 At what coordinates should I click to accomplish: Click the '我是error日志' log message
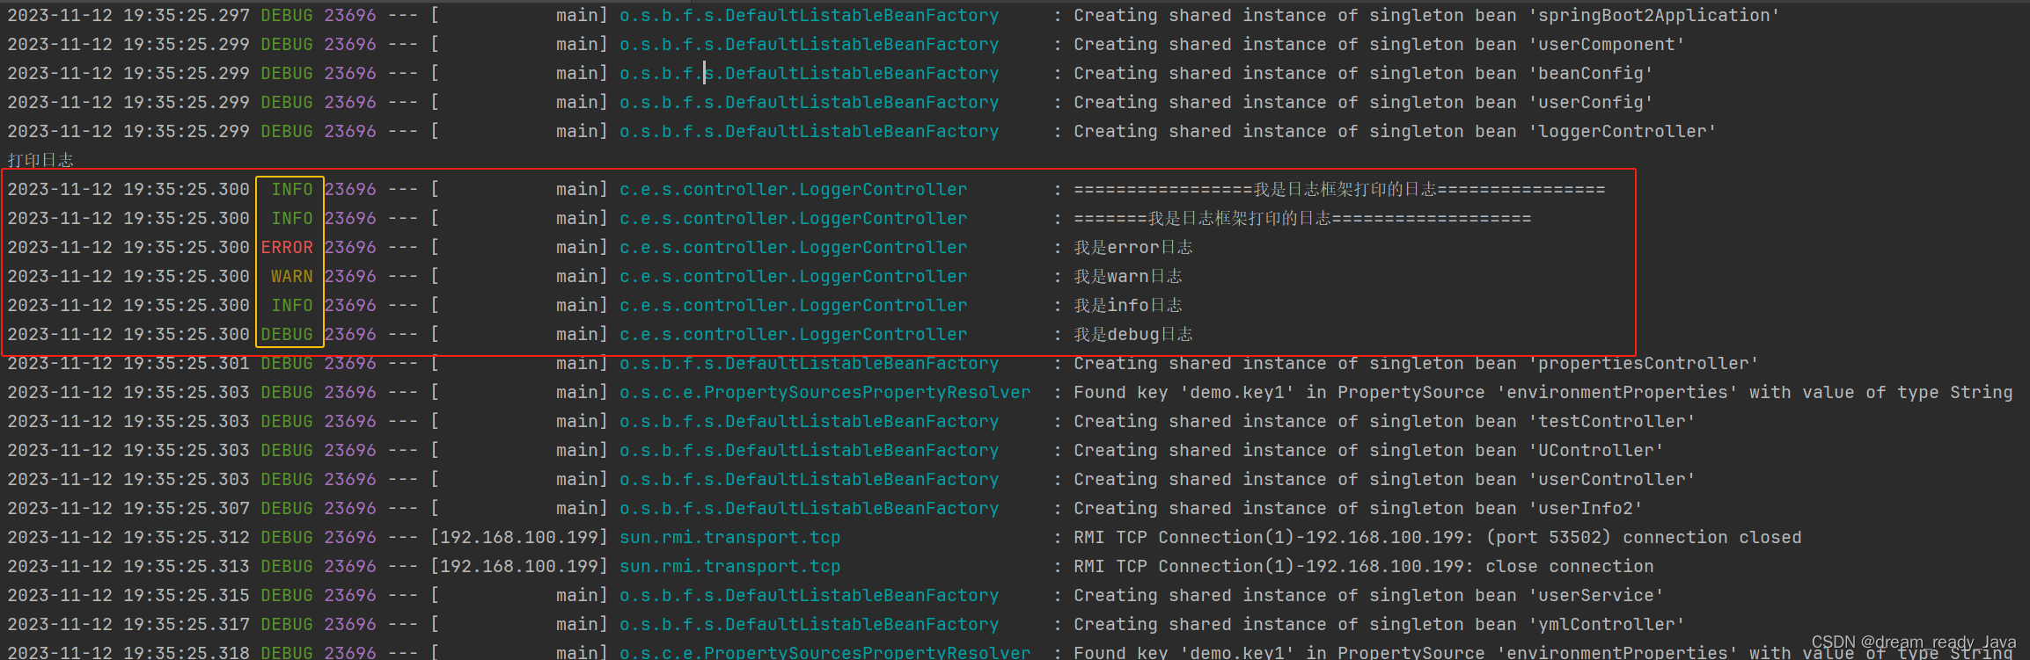(x=1133, y=247)
